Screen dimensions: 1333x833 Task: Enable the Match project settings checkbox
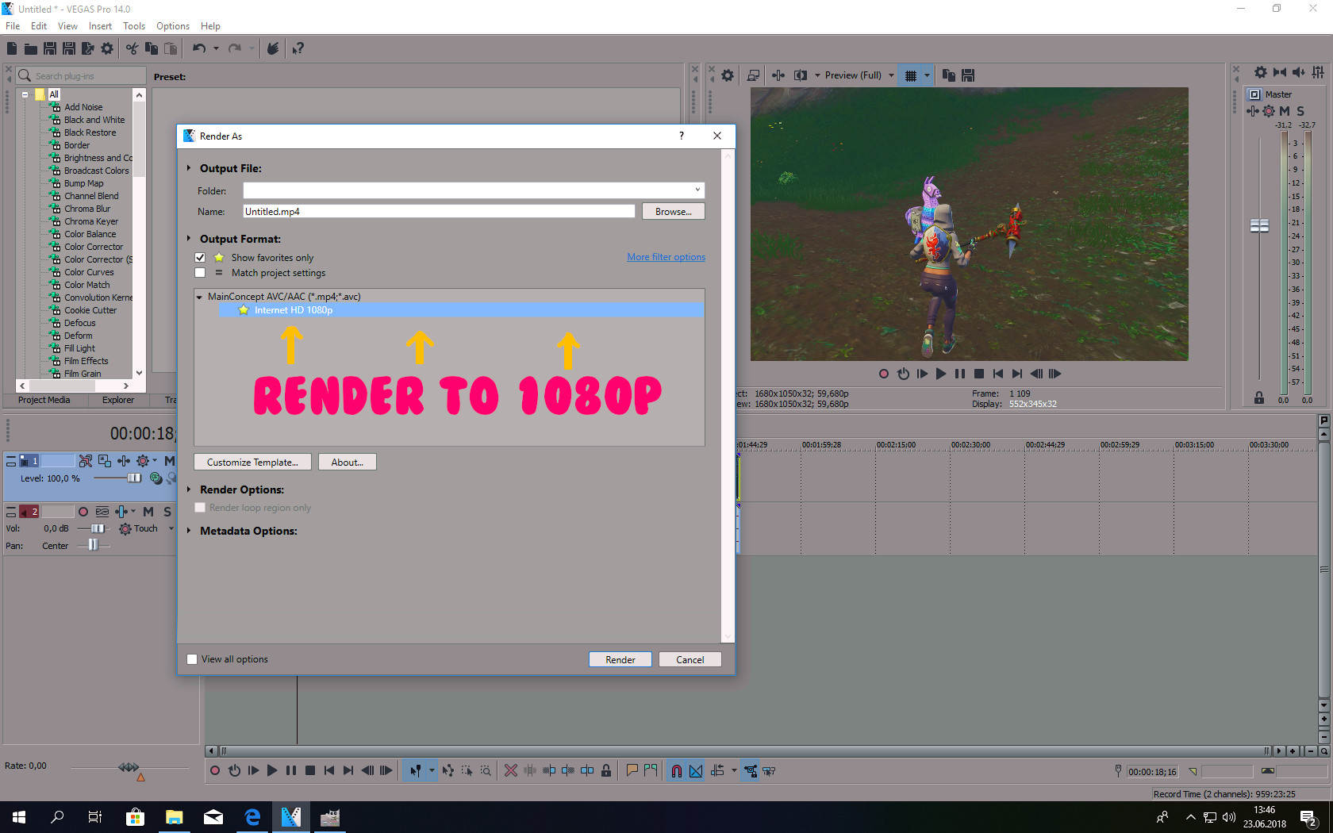coord(200,273)
